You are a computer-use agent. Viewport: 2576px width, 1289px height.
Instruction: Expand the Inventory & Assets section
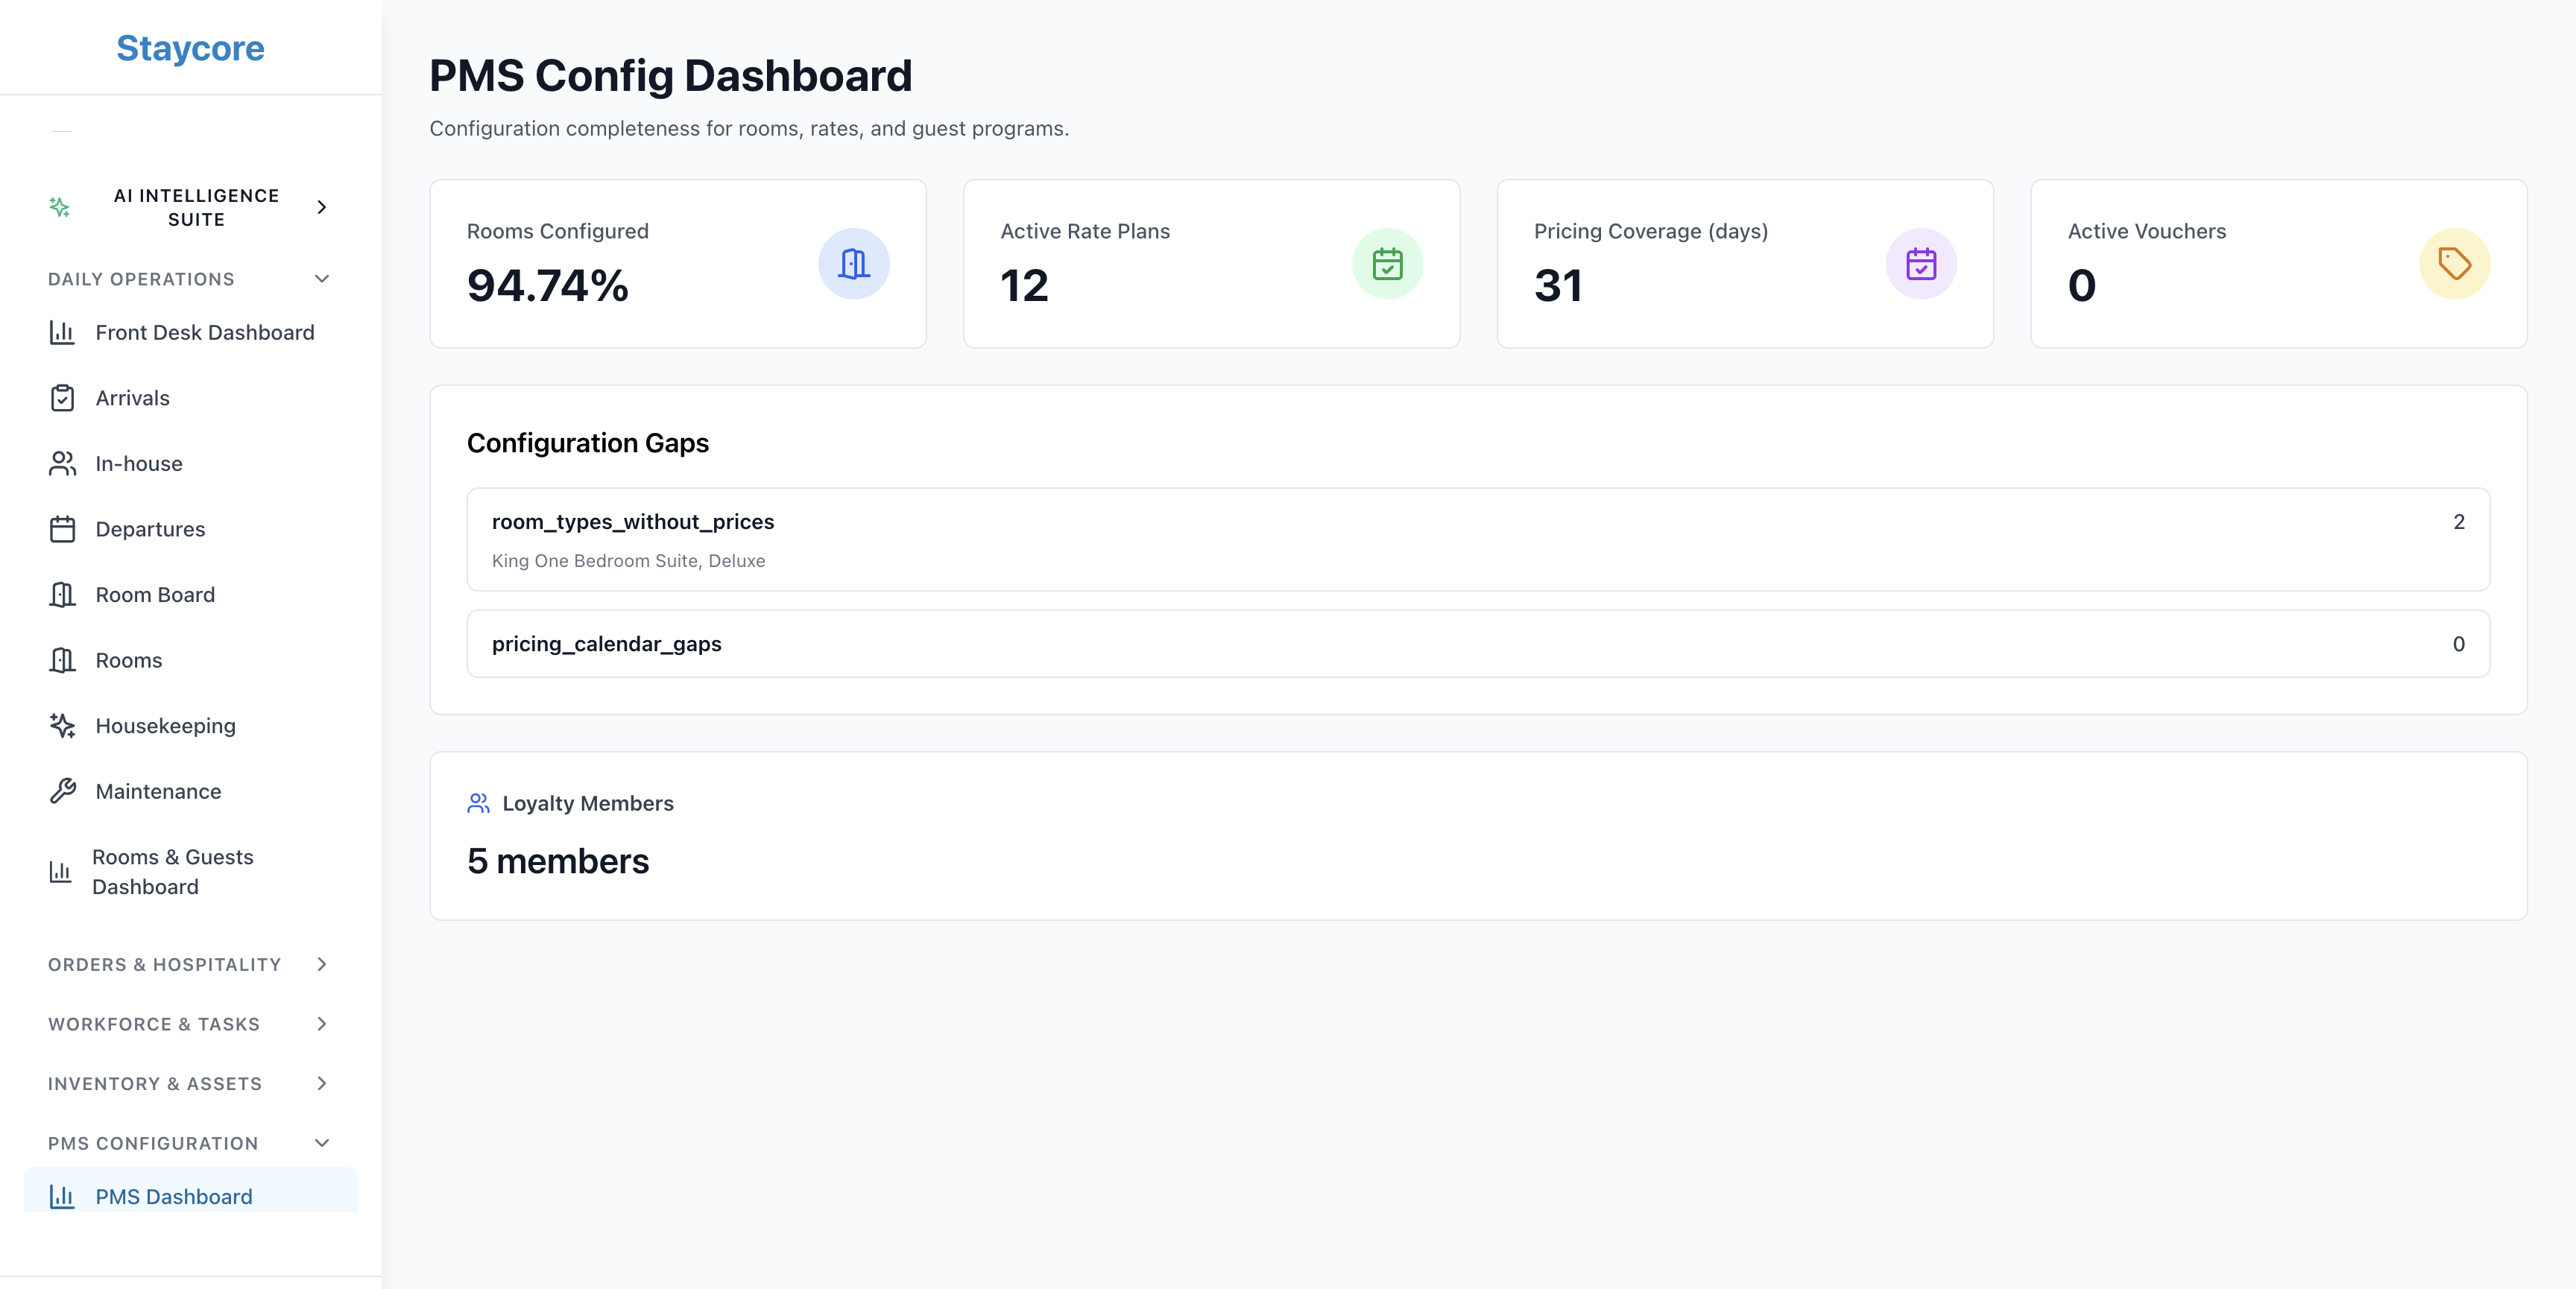pos(321,1084)
